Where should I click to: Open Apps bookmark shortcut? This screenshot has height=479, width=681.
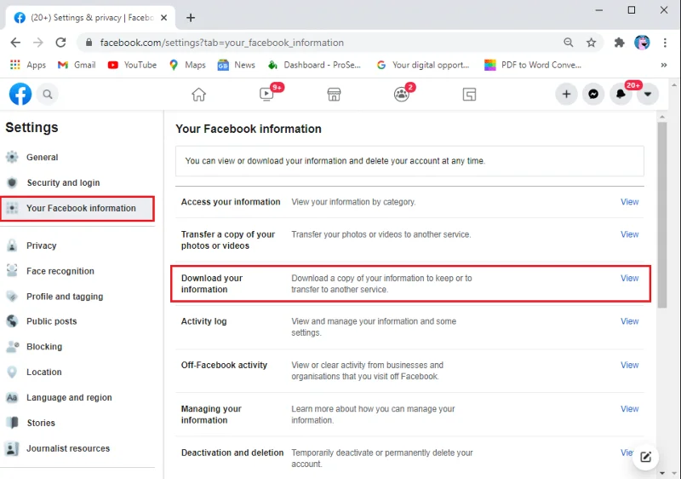pyautogui.click(x=28, y=65)
